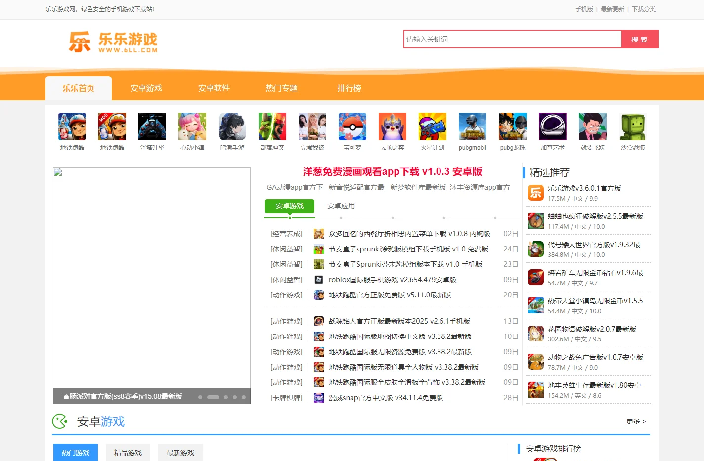Open the 心动小镇 game icon
The height and width of the screenshot is (461, 704).
tap(192, 126)
